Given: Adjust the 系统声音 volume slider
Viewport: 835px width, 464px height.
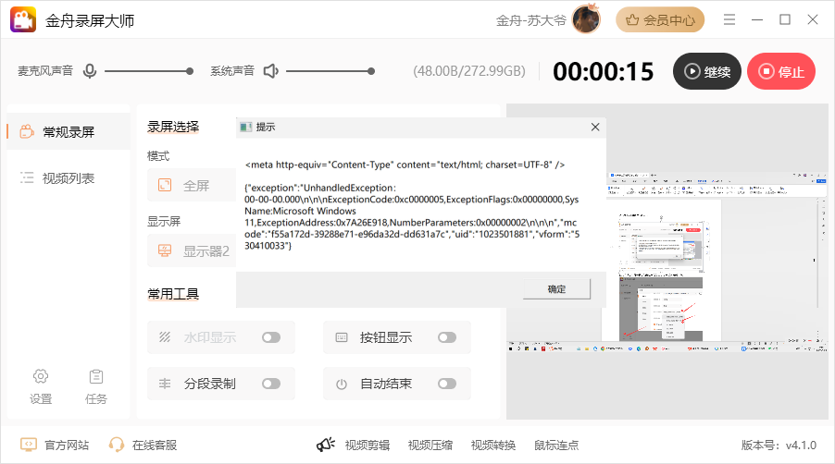Looking at the screenshot, I should (x=330, y=71).
